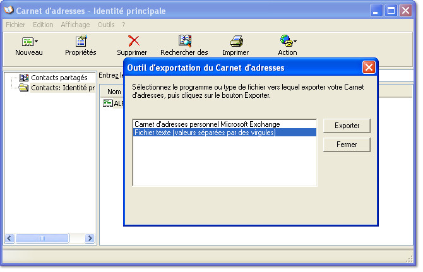Viewport: 423px width, 272px height.
Task: Select Contacts: Identité principale folder
Action: pyautogui.click(x=63, y=88)
